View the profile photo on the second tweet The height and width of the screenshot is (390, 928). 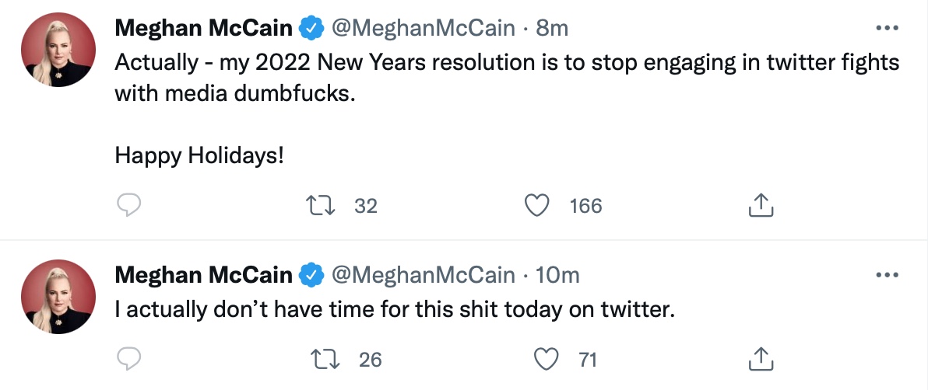[x=58, y=298]
